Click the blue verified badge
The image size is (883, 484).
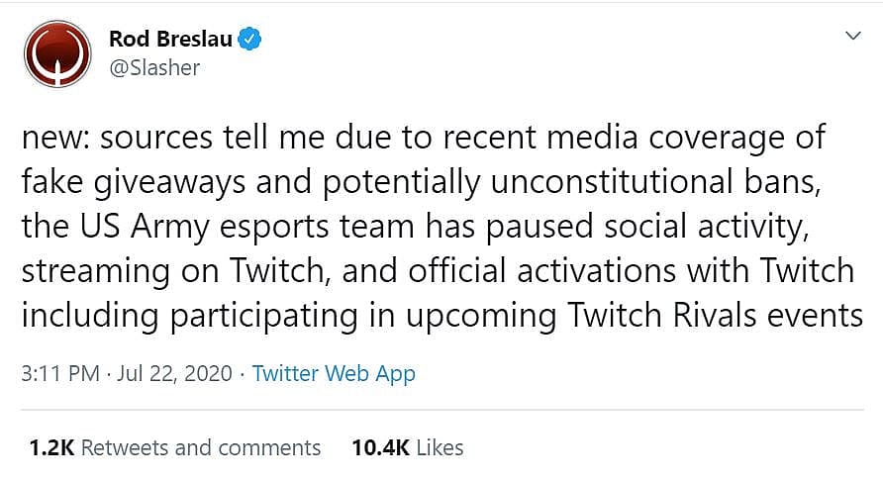[252, 40]
